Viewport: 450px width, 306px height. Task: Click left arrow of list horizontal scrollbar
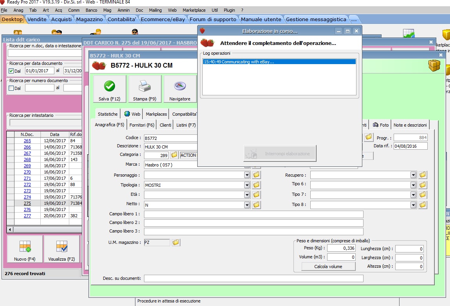[10, 229]
